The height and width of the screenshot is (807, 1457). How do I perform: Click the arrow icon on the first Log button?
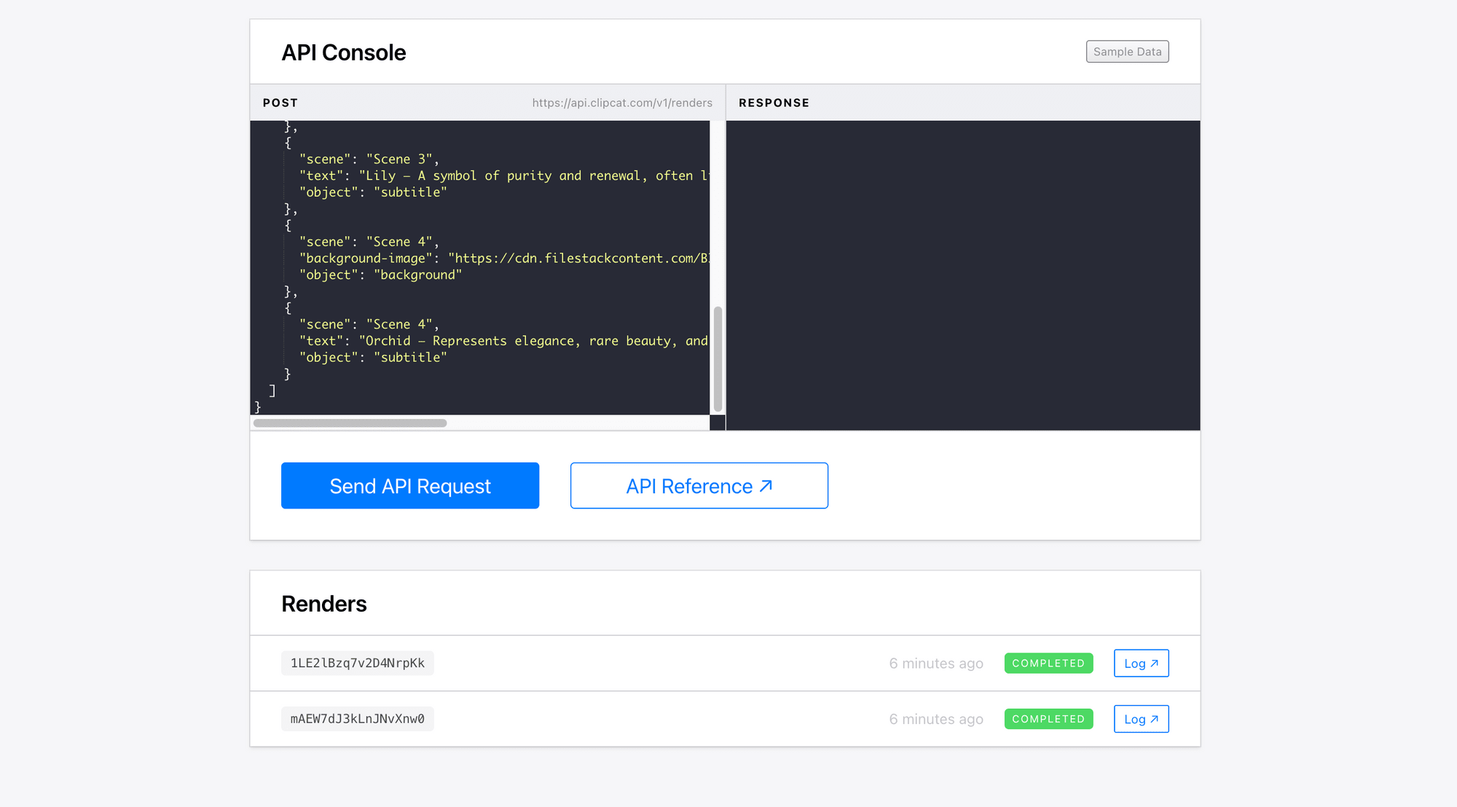click(x=1154, y=664)
